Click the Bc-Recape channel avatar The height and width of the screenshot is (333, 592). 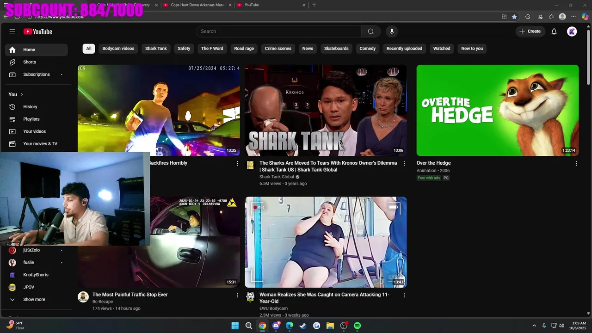83,297
